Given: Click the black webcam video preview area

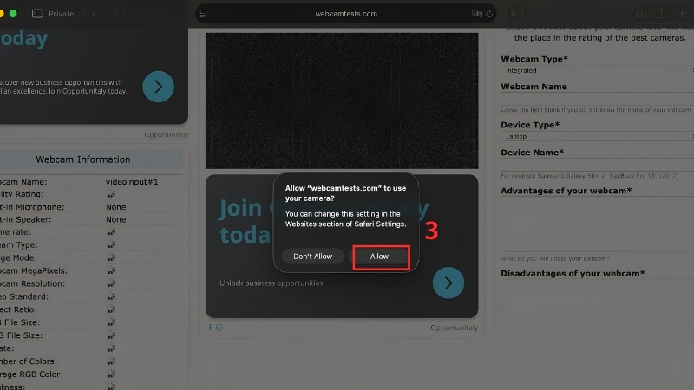Looking at the screenshot, I should [x=342, y=101].
